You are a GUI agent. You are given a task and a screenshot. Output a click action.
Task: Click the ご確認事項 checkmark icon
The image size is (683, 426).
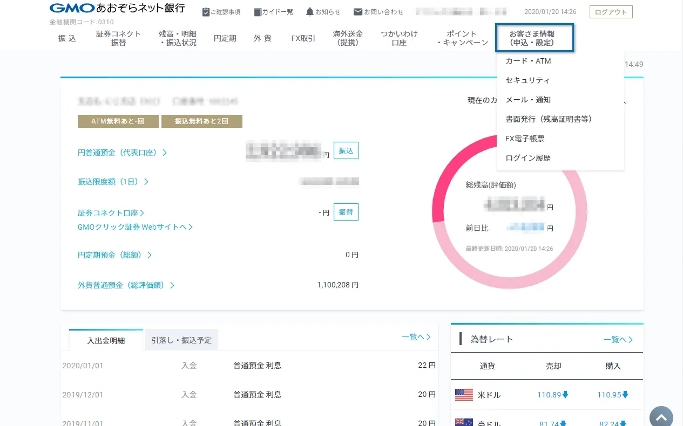205,11
